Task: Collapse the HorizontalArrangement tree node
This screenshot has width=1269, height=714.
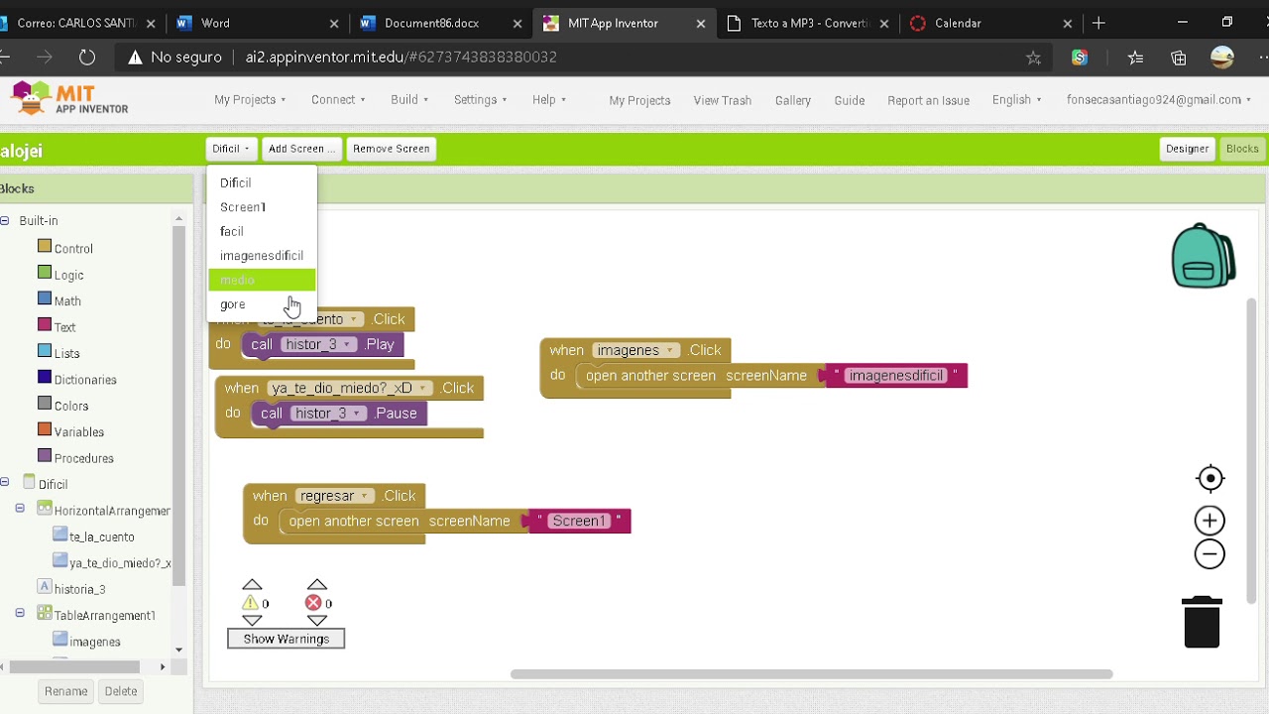Action: (20, 509)
